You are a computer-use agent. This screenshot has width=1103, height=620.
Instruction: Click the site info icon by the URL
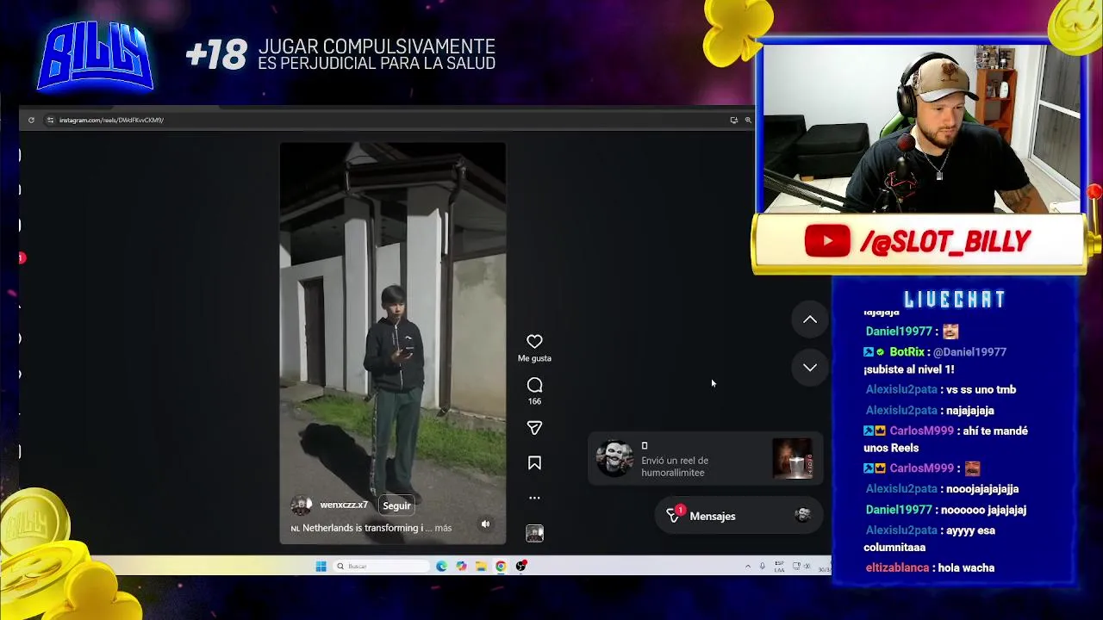50,120
